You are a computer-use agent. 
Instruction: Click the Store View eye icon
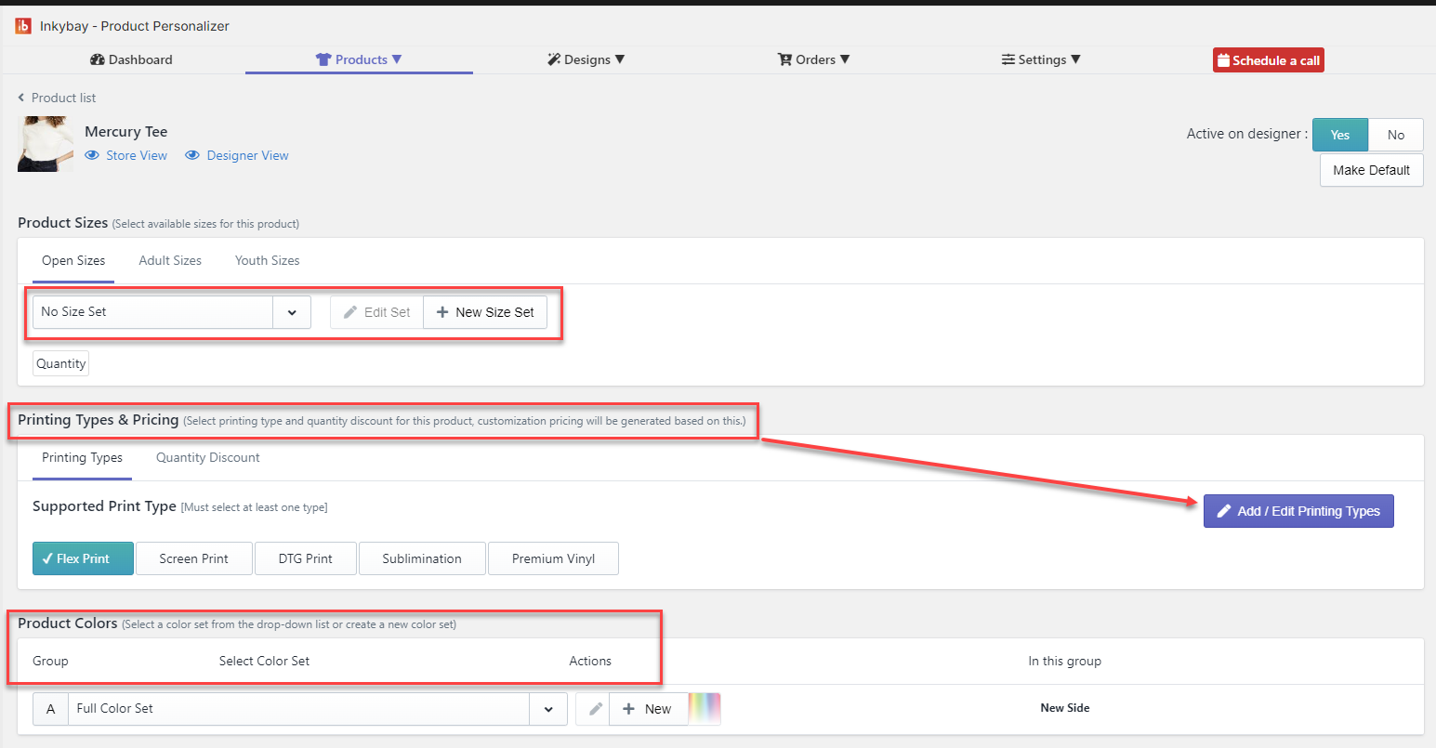tap(92, 155)
